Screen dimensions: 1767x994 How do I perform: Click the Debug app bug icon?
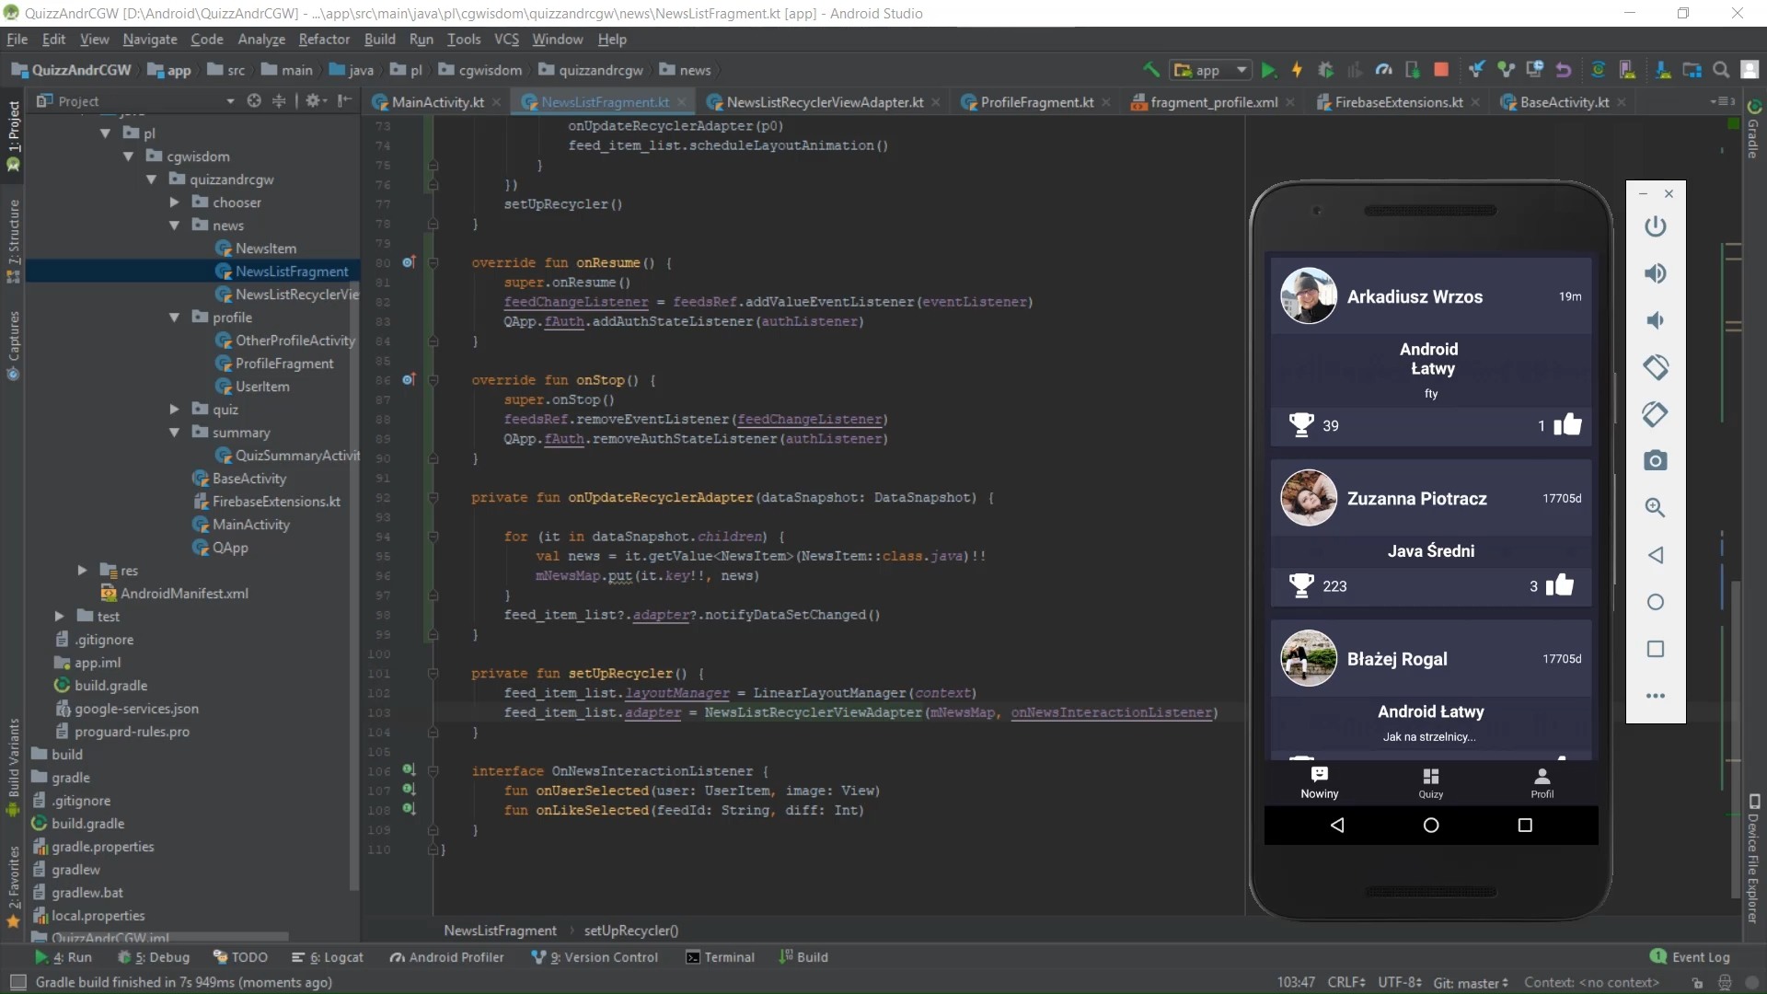(1325, 70)
